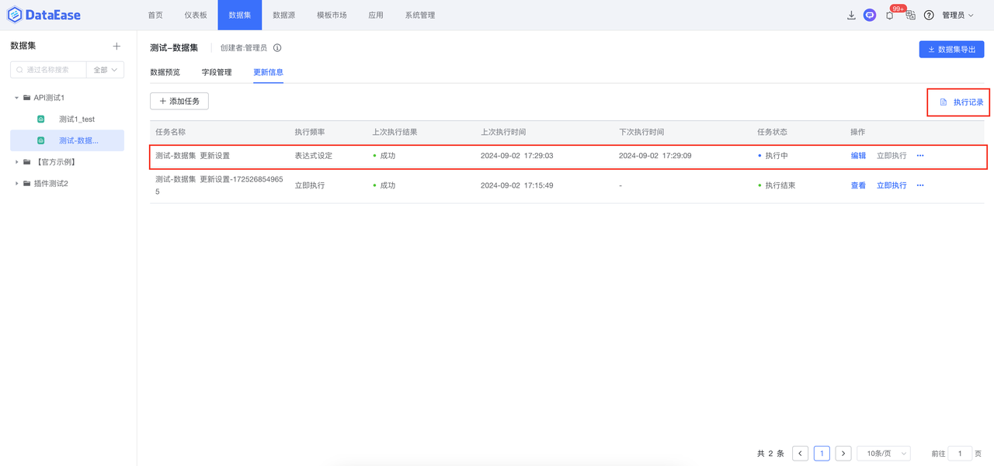Open the 10条/页 page size selector
The width and height of the screenshot is (994, 466).
click(883, 453)
